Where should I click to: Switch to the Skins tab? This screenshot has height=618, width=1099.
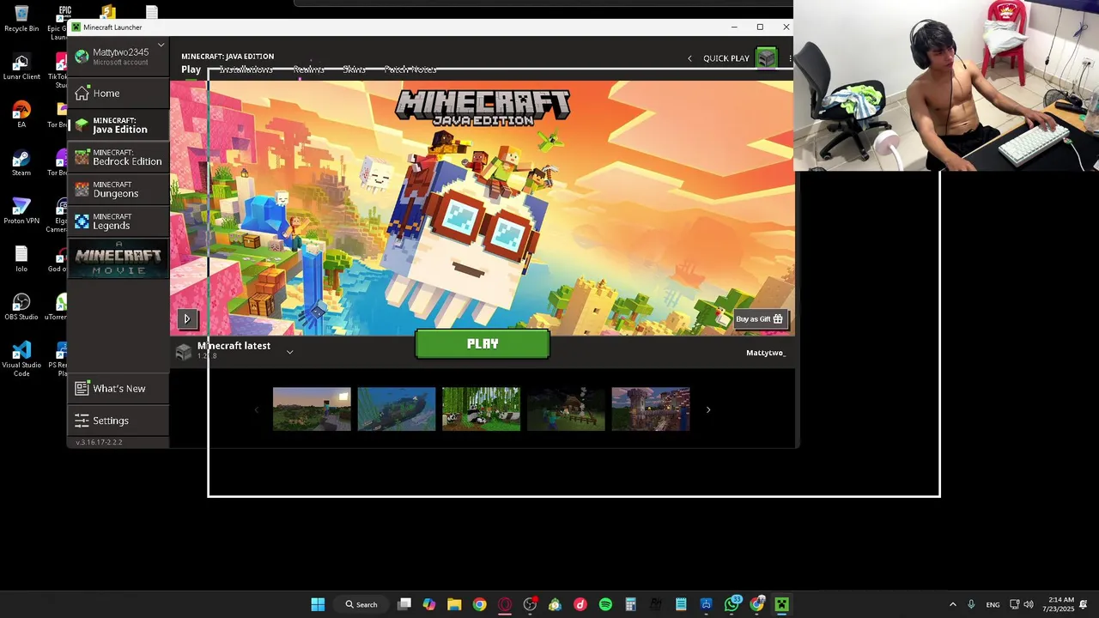pos(354,70)
